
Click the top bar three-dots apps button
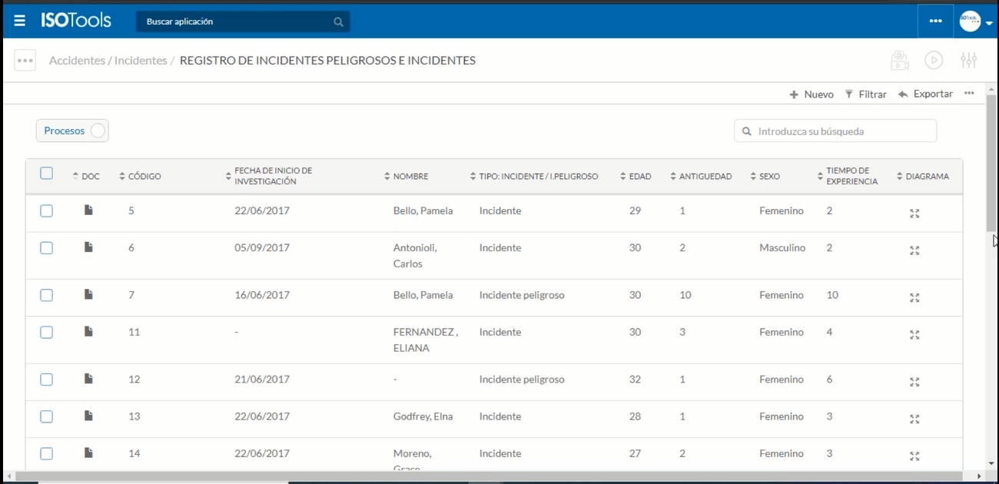click(935, 21)
